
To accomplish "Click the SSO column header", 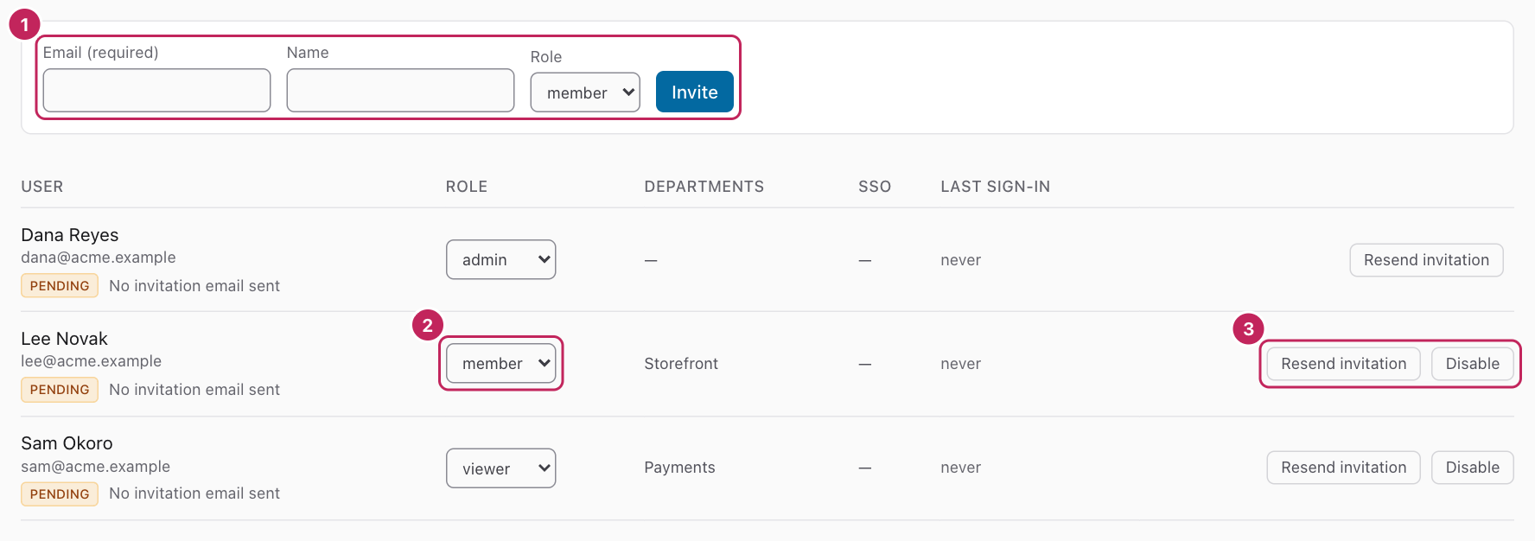I will [875, 187].
